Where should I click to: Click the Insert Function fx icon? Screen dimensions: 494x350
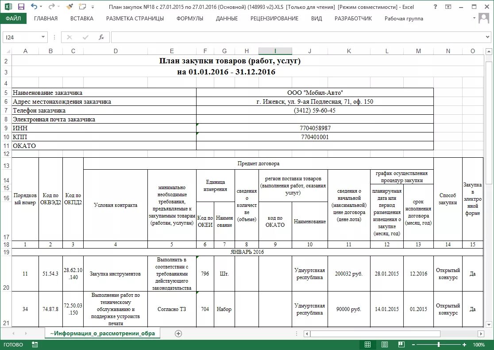click(101, 37)
